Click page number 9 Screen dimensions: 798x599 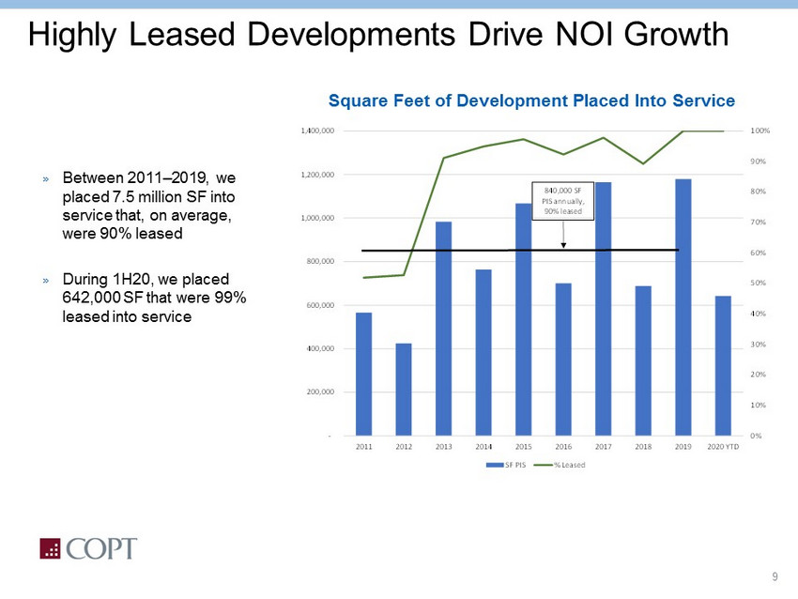(x=775, y=576)
